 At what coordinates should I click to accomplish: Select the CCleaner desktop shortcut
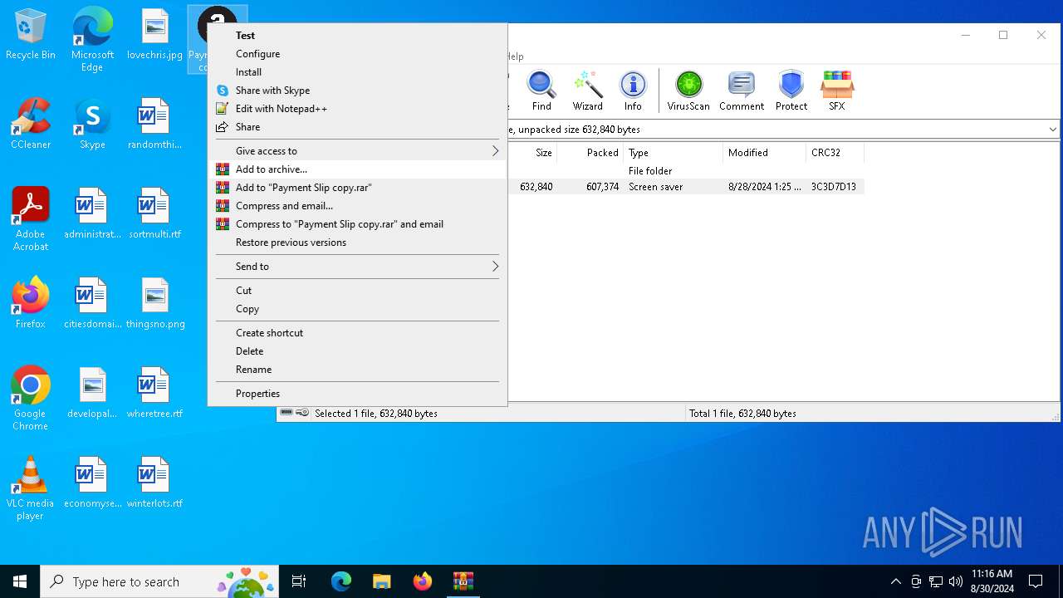(31, 124)
